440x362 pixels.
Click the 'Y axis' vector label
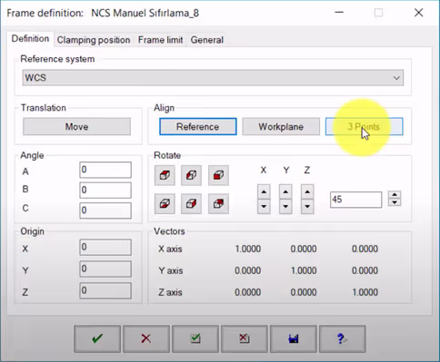(171, 270)
